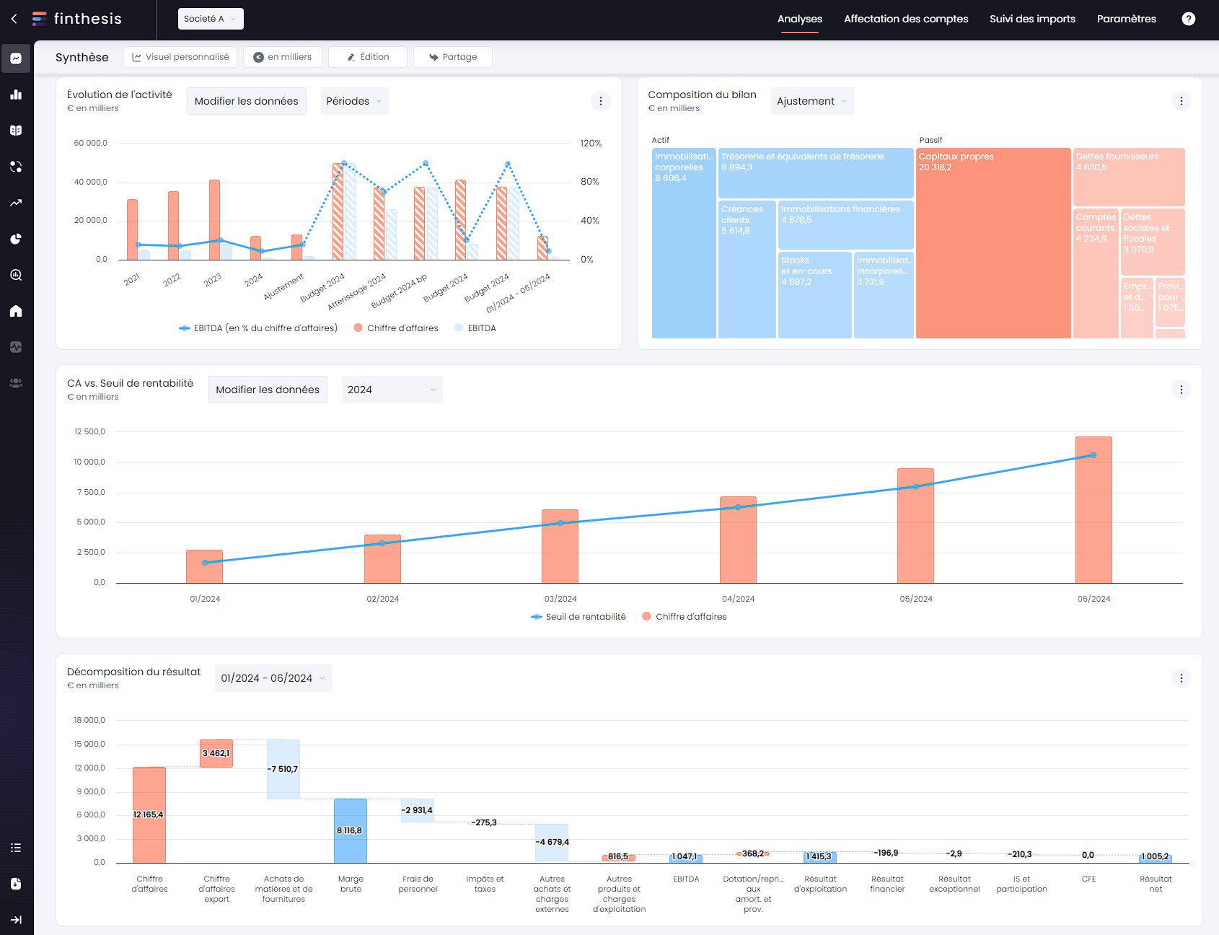
Task: Toggle Chiffre d'affaires legend in activity chart
Action: pos(396,328)
